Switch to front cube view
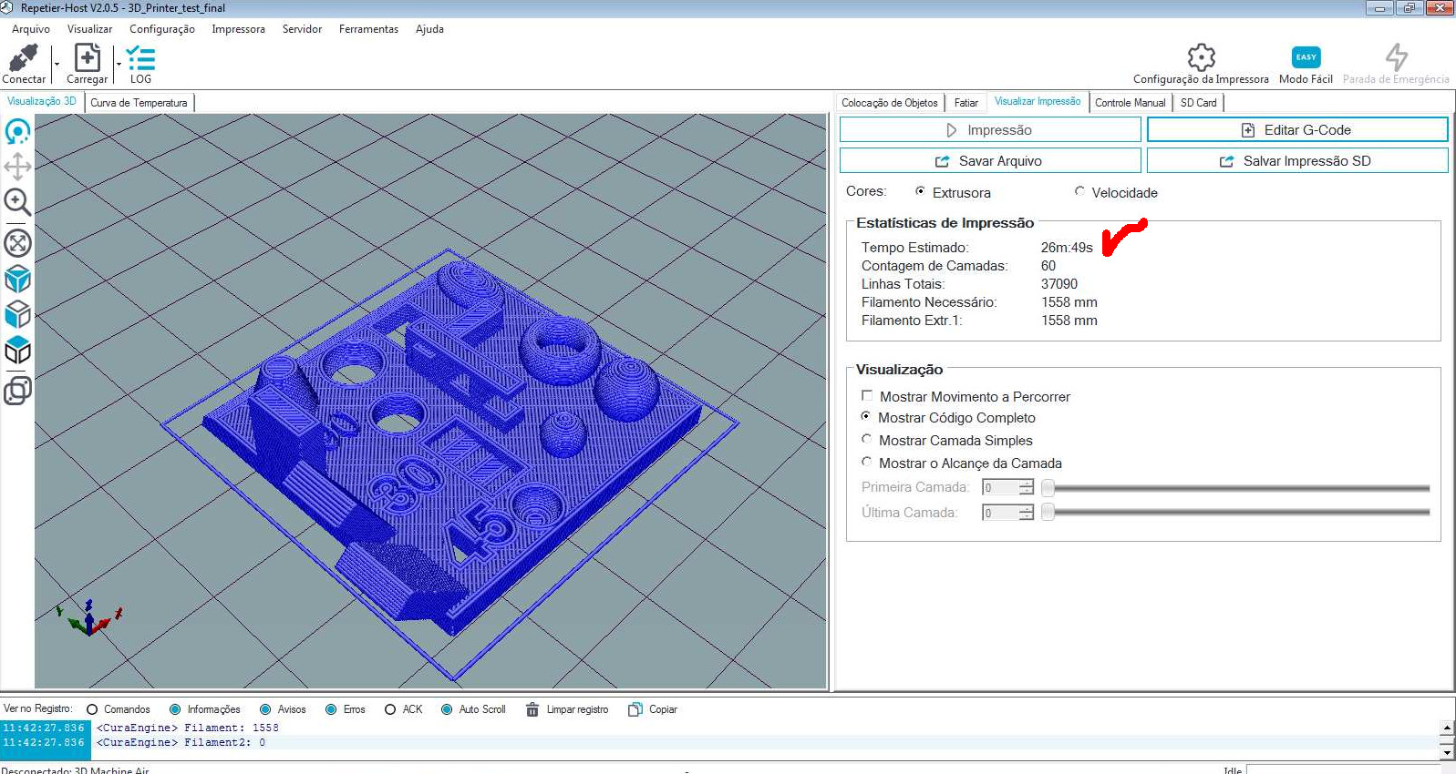 (x=17, y=314)
